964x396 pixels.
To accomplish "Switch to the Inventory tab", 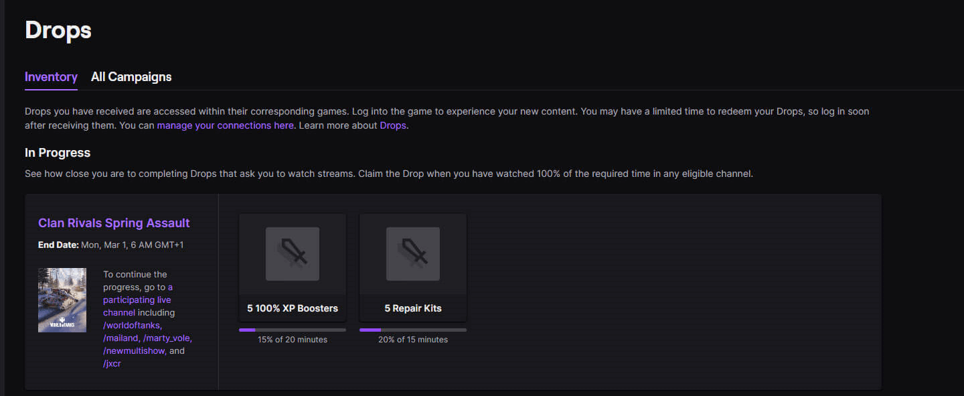I will tap(51, 77).
